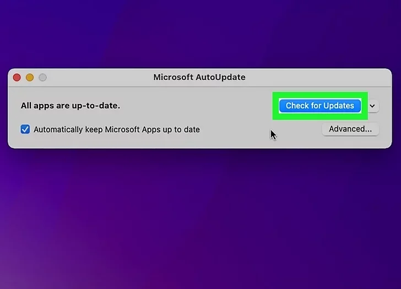The image size is (401, 289).
Task: Close the Microsoft AutoUpdate window
Action: [17, 77]
